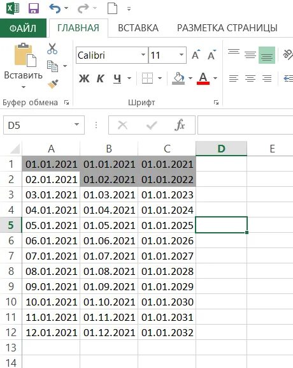The height and width of the screenshot is (368, 293).
Task: Click the decrease indent icon
Action: coord(289,78)
